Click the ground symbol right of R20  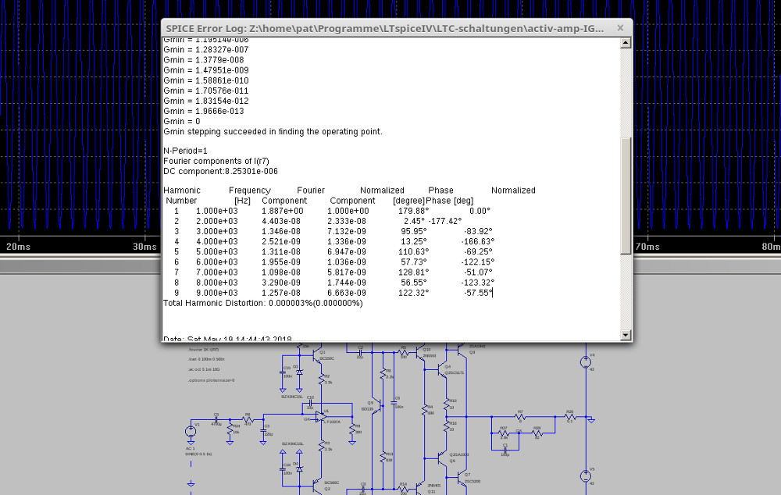tap(590, 420)
